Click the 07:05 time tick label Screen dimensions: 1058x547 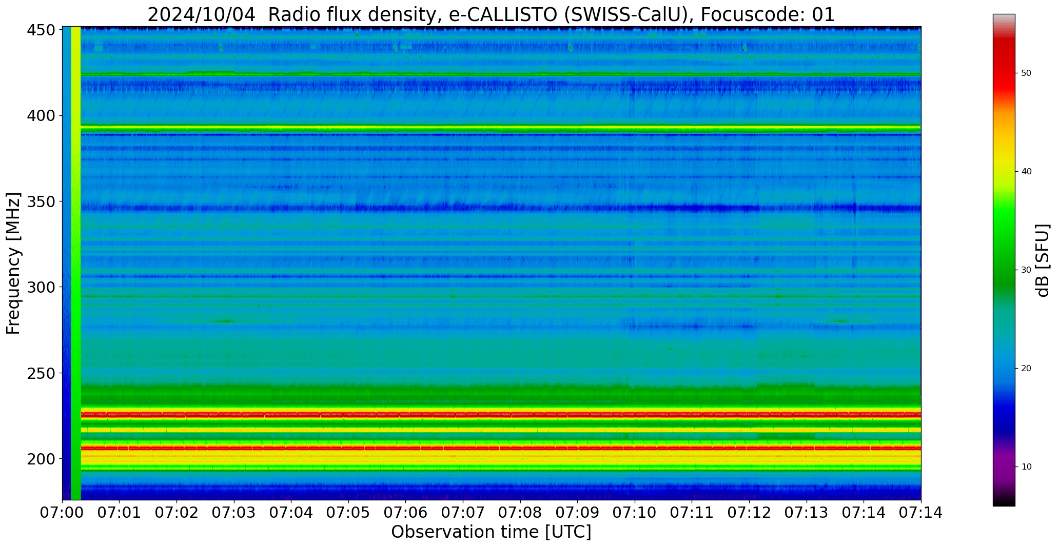349,513
